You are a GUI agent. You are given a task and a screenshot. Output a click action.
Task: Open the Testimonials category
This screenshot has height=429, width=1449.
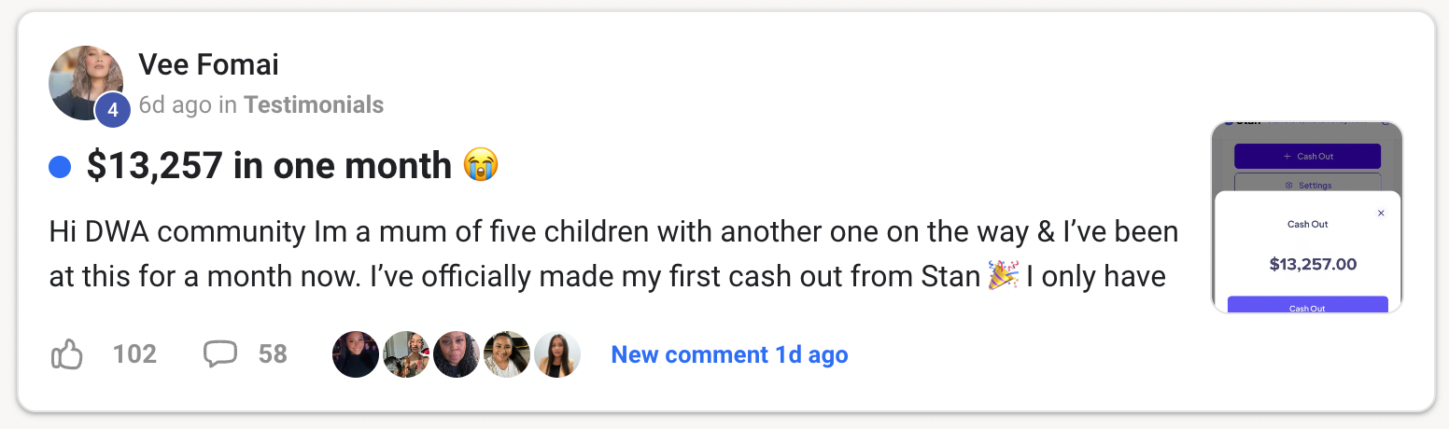pos(314,105)
